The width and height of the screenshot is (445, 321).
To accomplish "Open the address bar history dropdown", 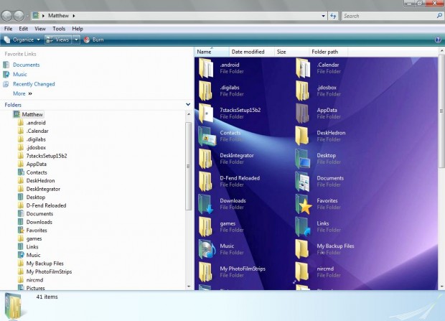I will pyautogui.click(x=323, y=16).
